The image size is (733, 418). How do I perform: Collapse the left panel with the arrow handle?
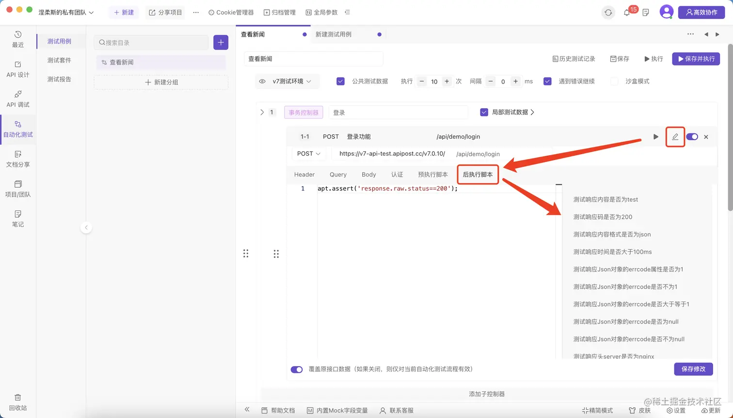click(x=86, y=227)
